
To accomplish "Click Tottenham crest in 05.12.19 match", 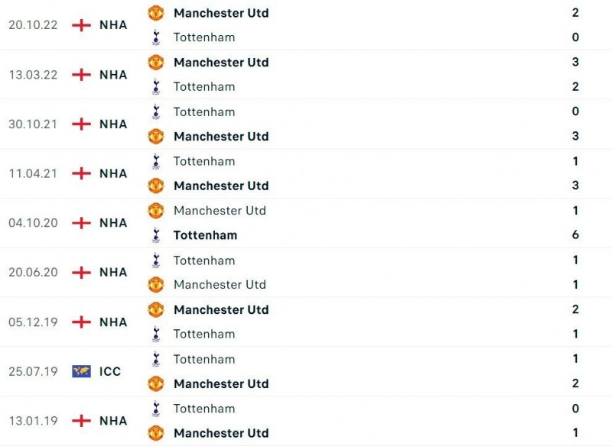I will tap(156, 334).
